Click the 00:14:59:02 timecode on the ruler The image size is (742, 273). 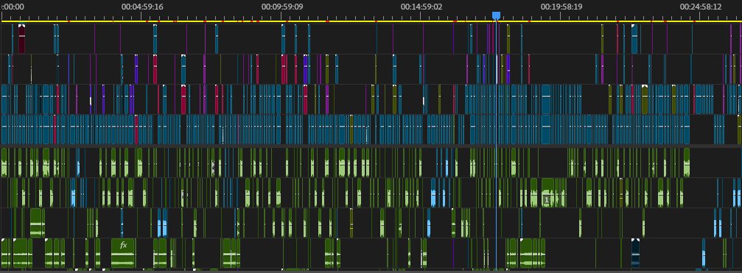[x=421, y=7]
